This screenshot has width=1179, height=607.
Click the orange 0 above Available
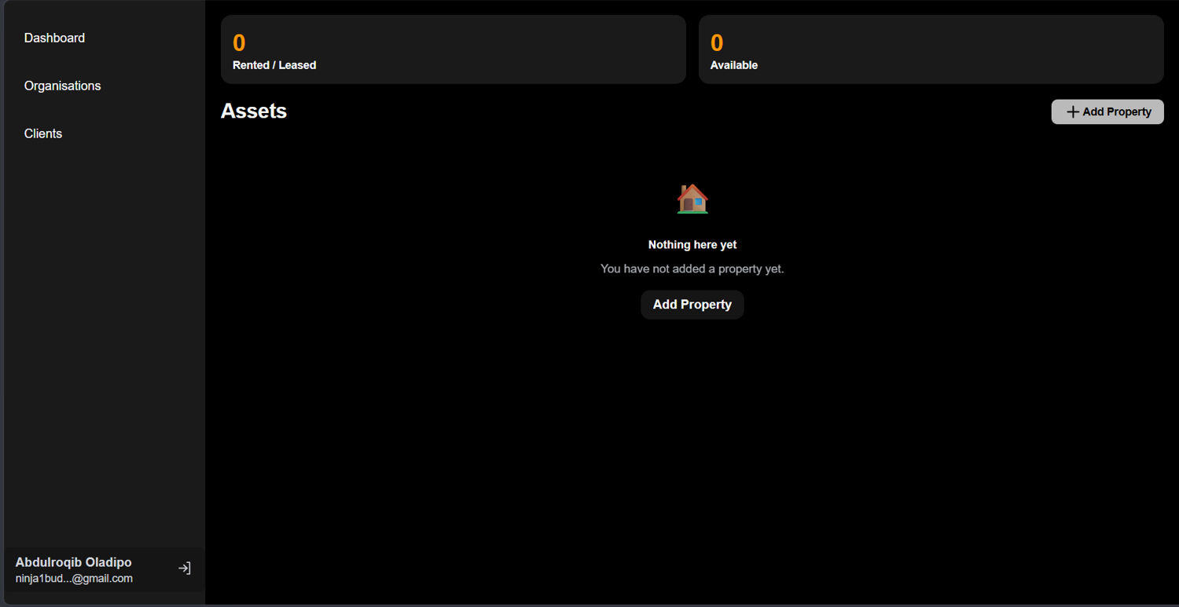point(717,42)
